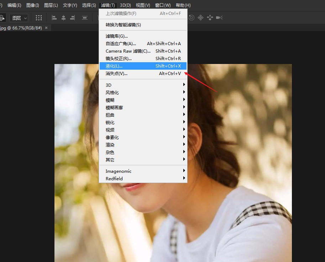Select the jpg @ 66.7% document tab
The width and height of the screenshot is (325, 262).
(x=21, y=28)
